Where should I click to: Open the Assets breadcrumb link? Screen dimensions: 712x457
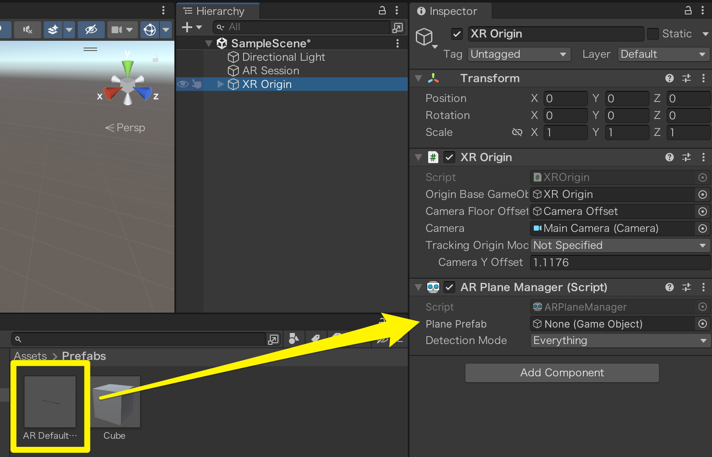tap(30, 356)
